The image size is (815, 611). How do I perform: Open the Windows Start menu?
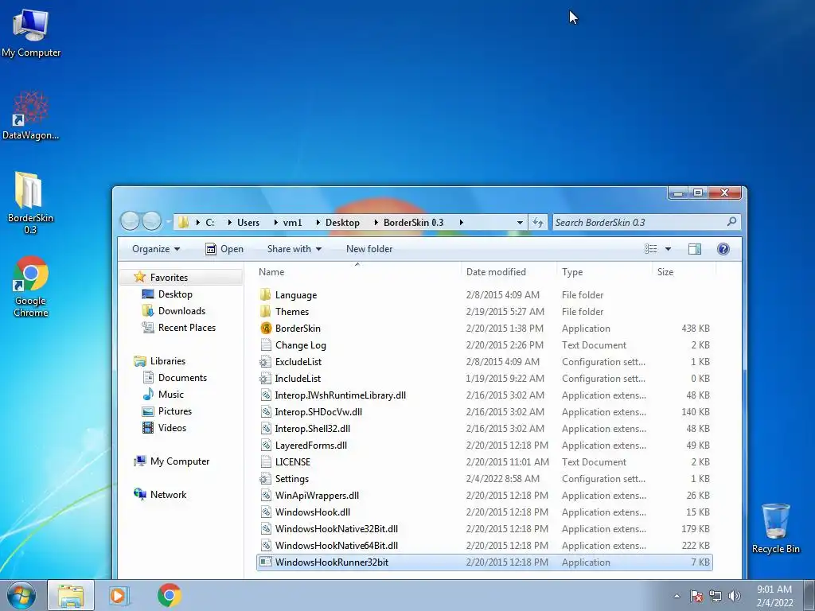click(21, 595)
